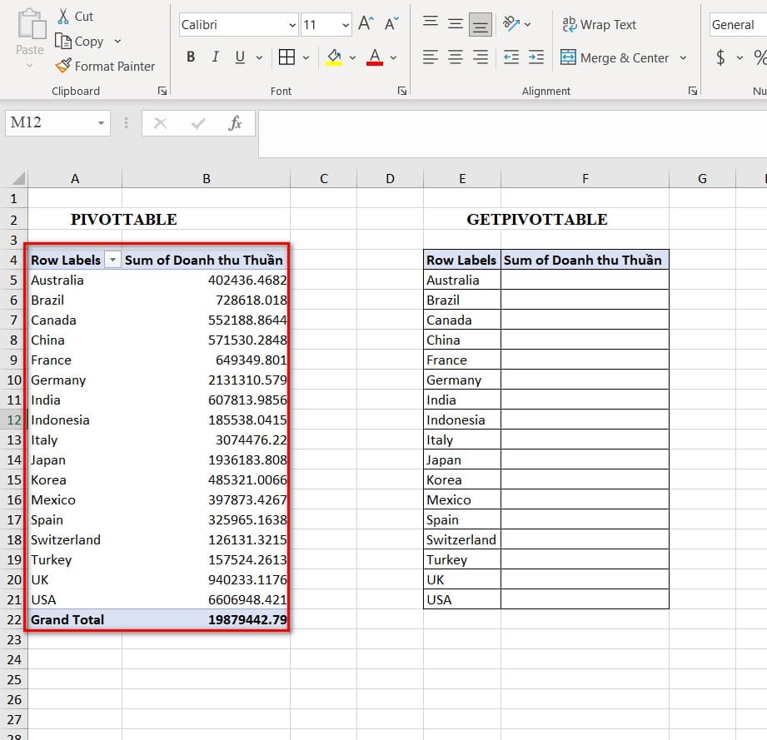Screen dimensions: 767x740
Task: Open Row Labels filter dropdown in pivot
Action: pos(112,260)
